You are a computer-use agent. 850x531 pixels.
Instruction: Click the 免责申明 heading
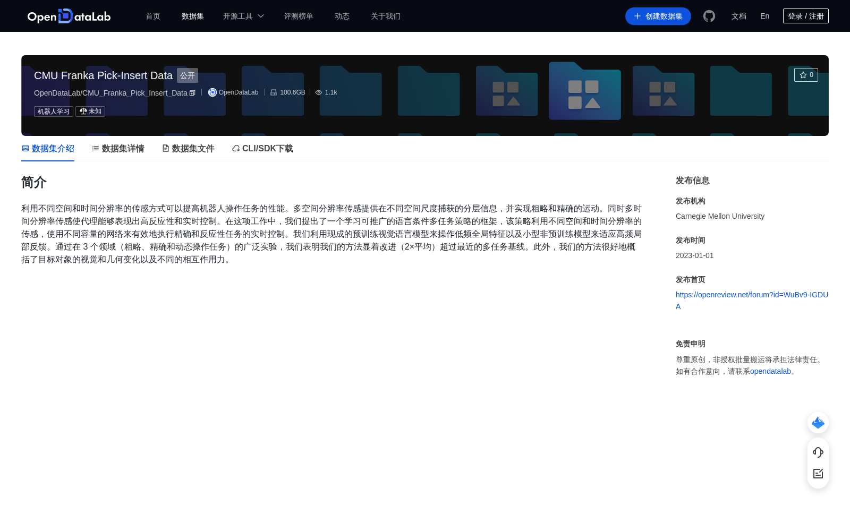[x=691, y=344]
